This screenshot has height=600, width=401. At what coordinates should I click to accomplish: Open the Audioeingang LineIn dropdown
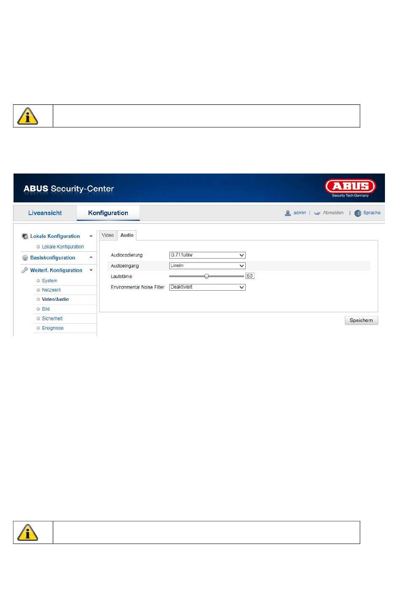pos(207,266)
